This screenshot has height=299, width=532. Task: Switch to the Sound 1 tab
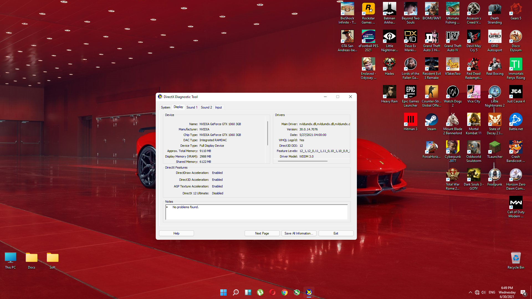click(x=192, y=107)
